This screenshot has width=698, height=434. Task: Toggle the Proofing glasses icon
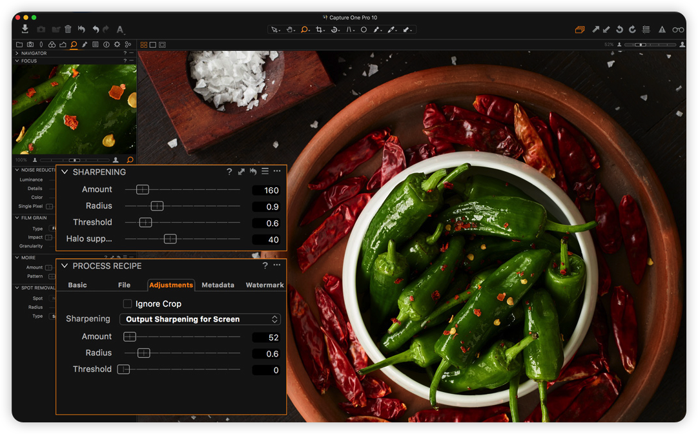click(678, 30)
